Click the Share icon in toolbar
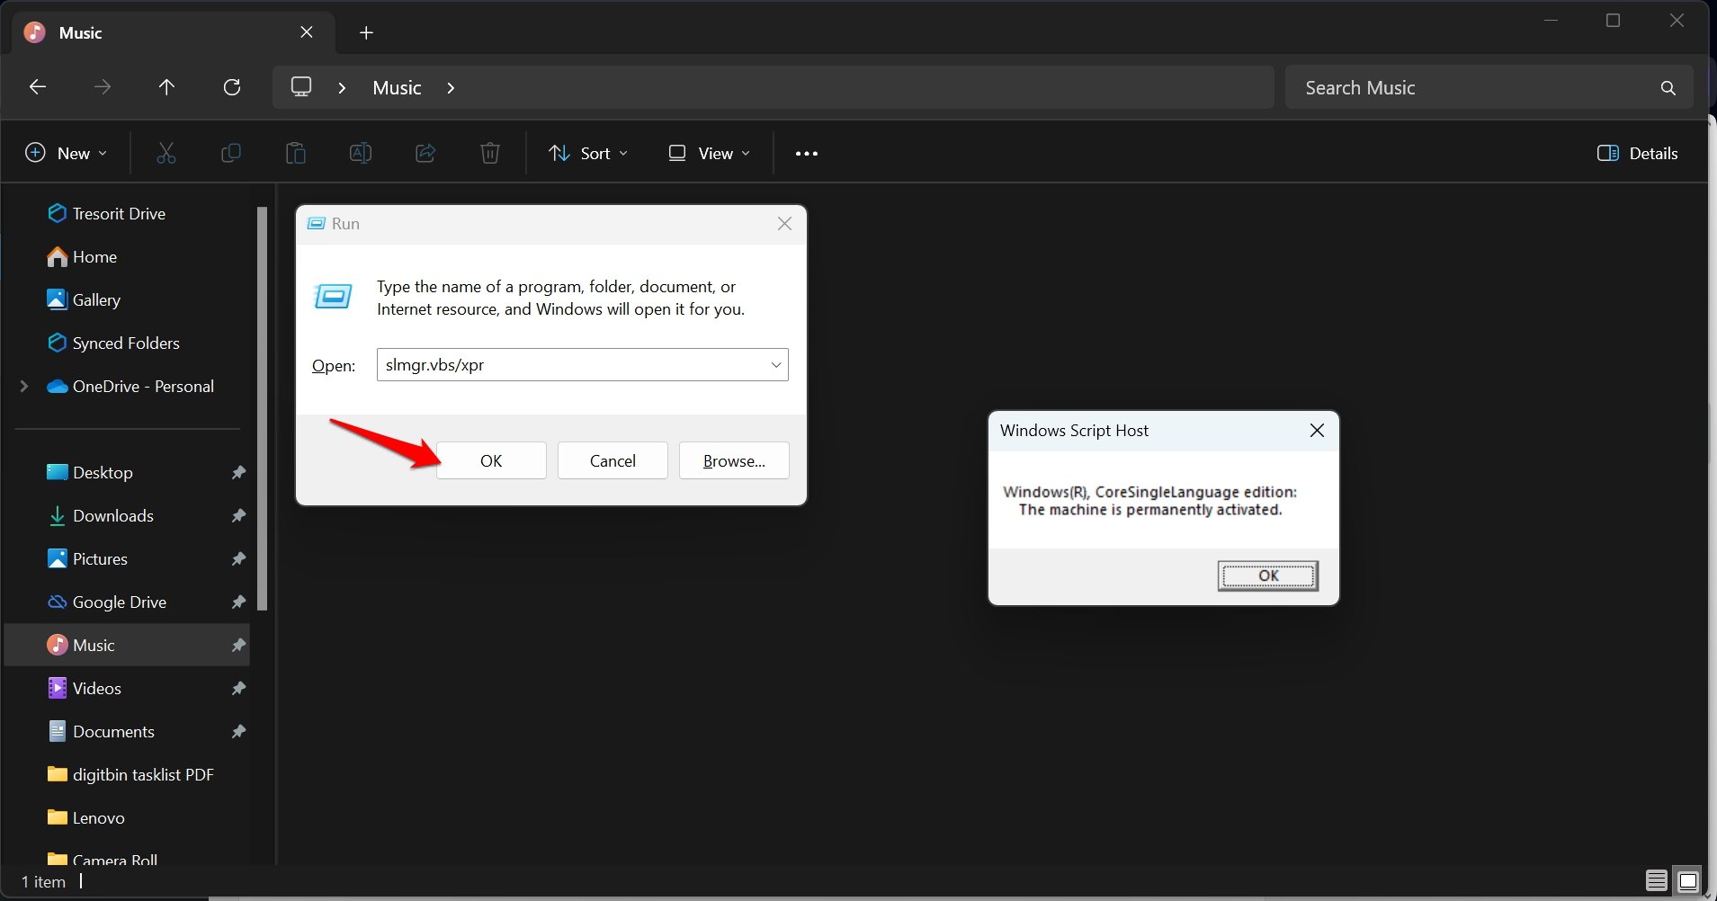The height and width of the screenshot is (901, 1717). pyautogui.click(x=425, y=153)
